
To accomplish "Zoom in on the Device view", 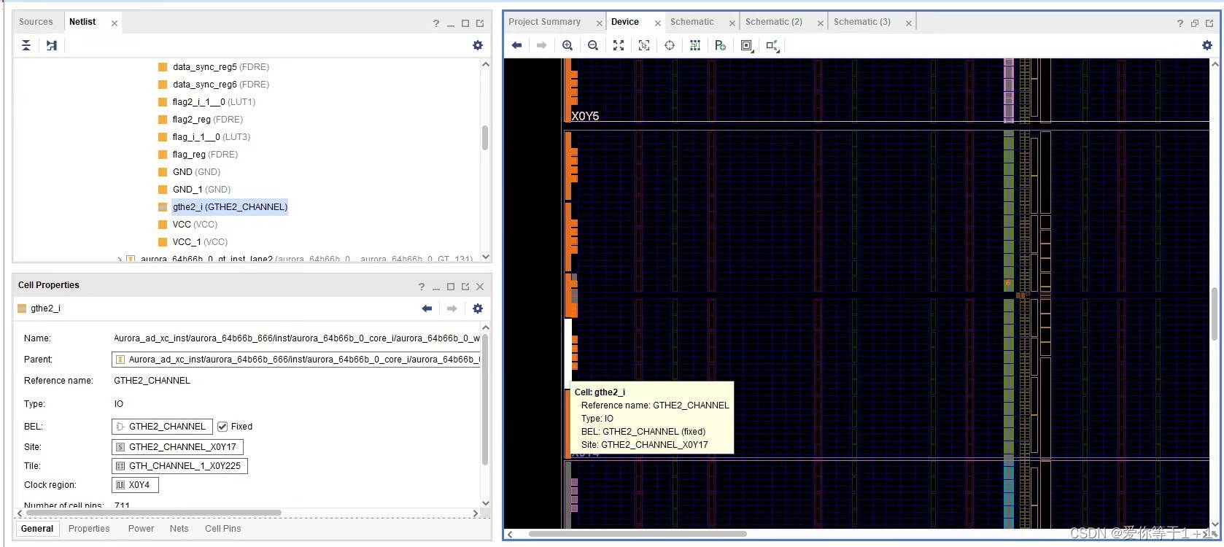I will (568, 45).
